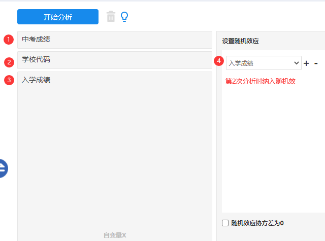Select 入学成绩 item in independent variable box
The height and width of the screenshot is (241, 325).
(x=36, y=80)
